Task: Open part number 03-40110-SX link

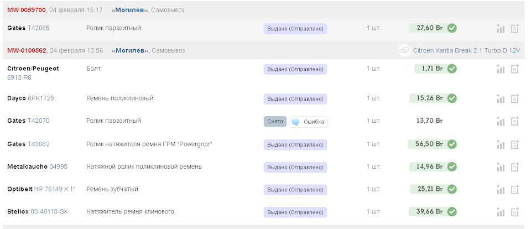Action: point(49,211)
